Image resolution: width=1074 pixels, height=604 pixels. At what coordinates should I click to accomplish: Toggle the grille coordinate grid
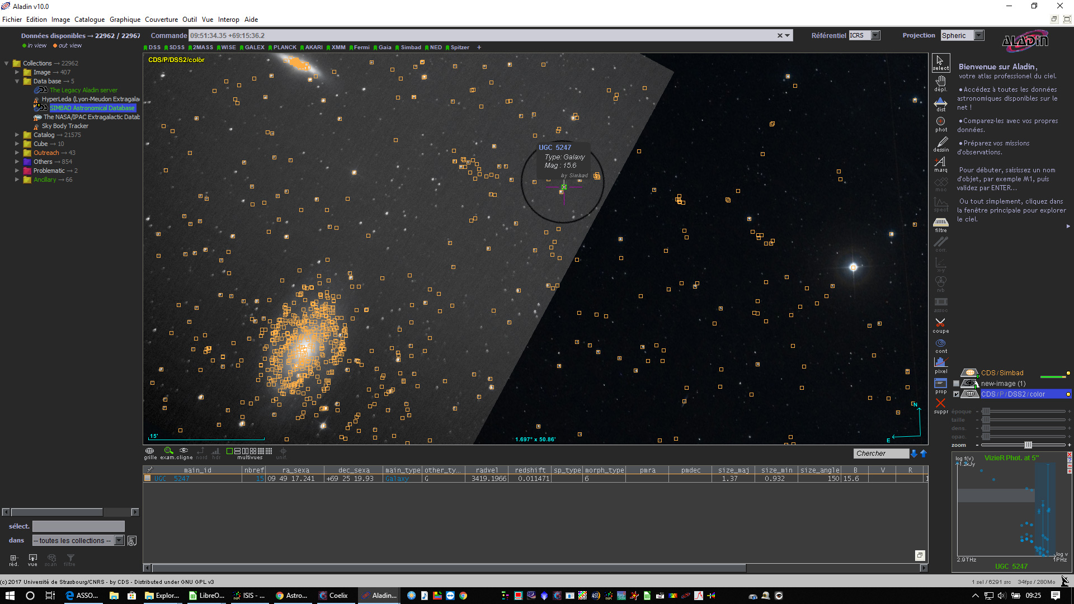tap(150, 453)
